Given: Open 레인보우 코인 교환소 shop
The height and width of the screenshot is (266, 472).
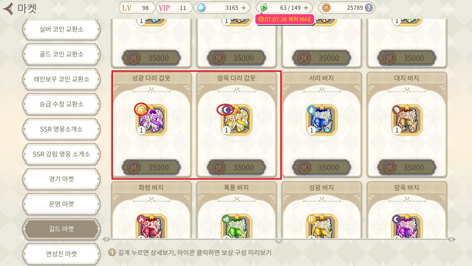Looking at the screenshot, I should coord(61,79).
